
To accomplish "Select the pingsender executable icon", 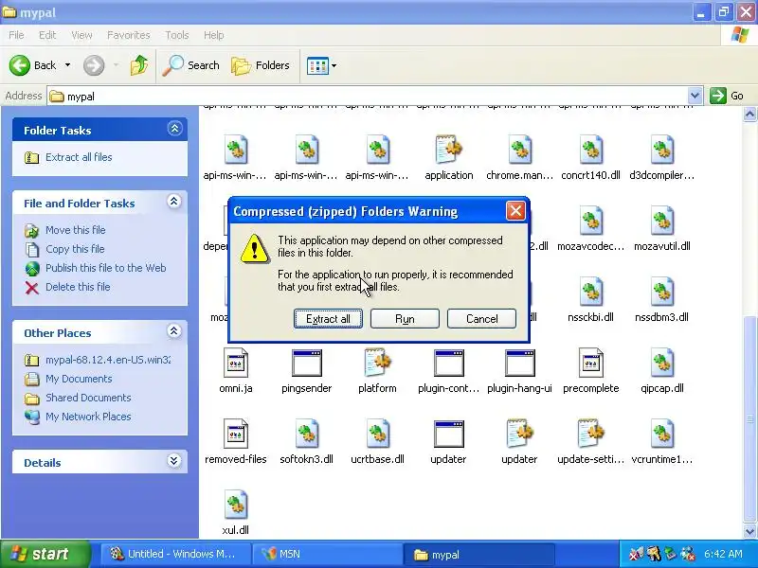I will click(x=306, y=363).
